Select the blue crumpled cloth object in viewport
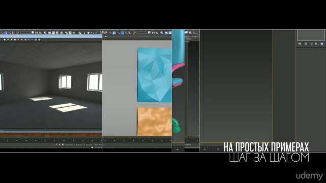The image size is (326, 183). (x=154, y=75)
